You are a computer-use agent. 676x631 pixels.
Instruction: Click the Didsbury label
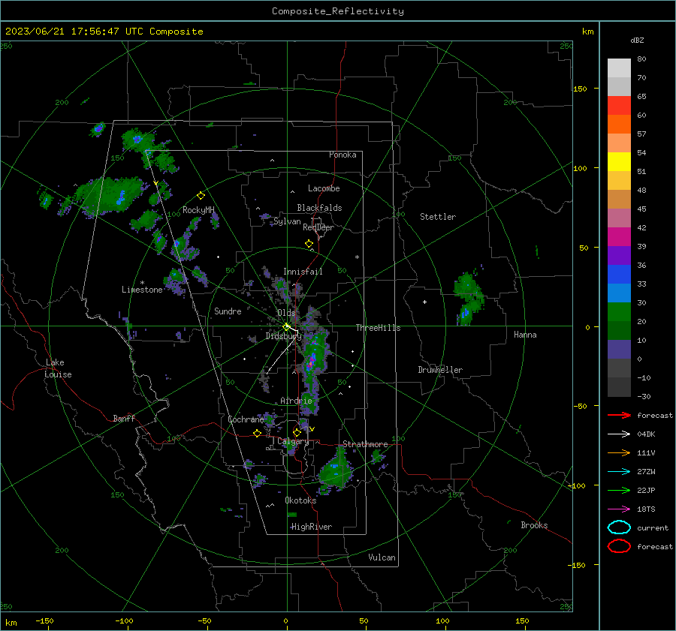pyautogui.click(x=283, y=336)
